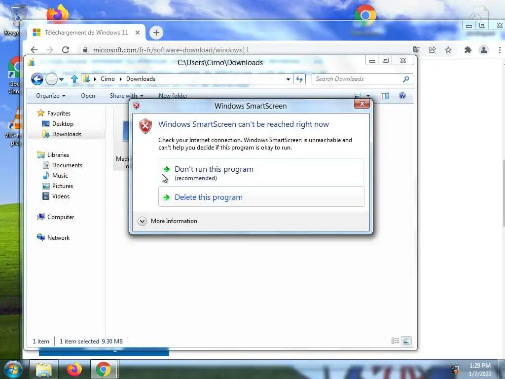Open Firefox from taskbar

point(74,369)
